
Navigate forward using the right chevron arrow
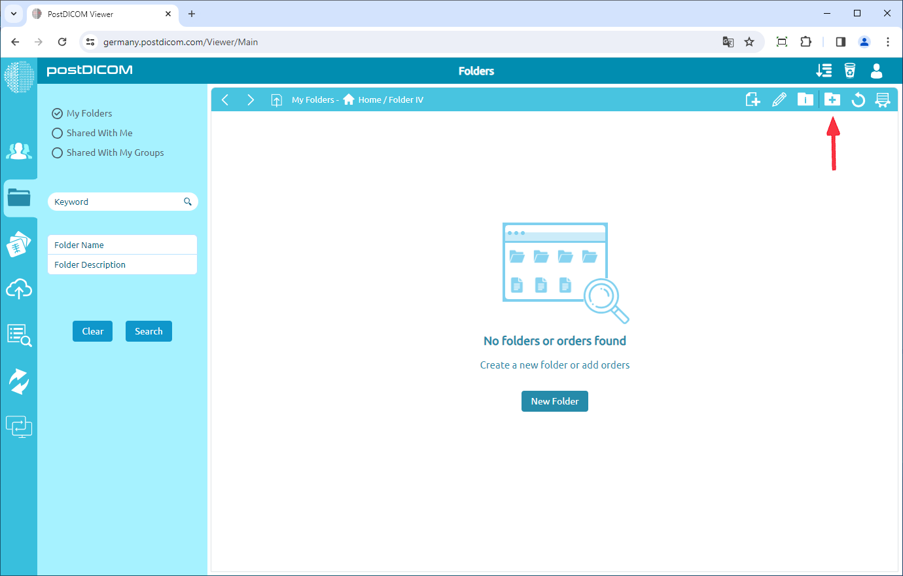251,99
